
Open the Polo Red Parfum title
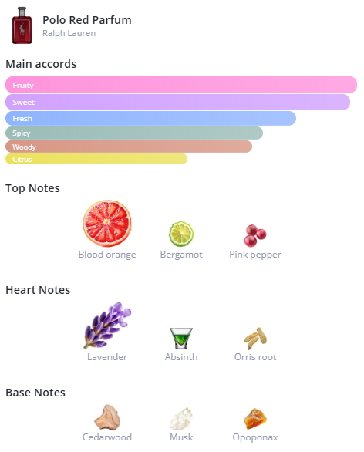86,20
